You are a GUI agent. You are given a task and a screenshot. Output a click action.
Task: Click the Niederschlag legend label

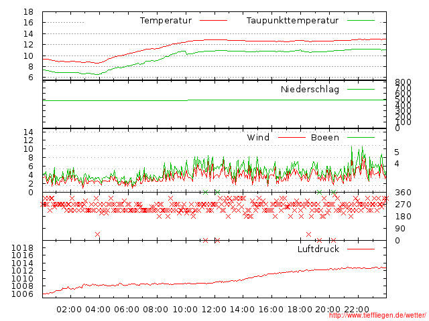[310, 89]
